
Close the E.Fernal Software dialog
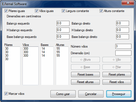(x=128, y=3)
